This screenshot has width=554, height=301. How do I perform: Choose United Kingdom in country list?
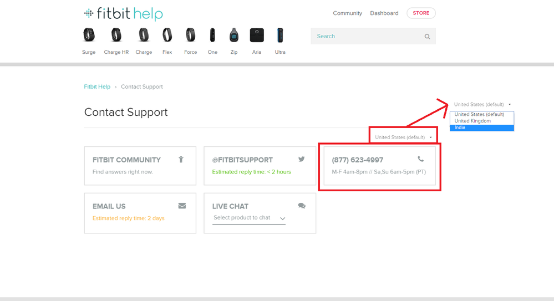[482, 121]
